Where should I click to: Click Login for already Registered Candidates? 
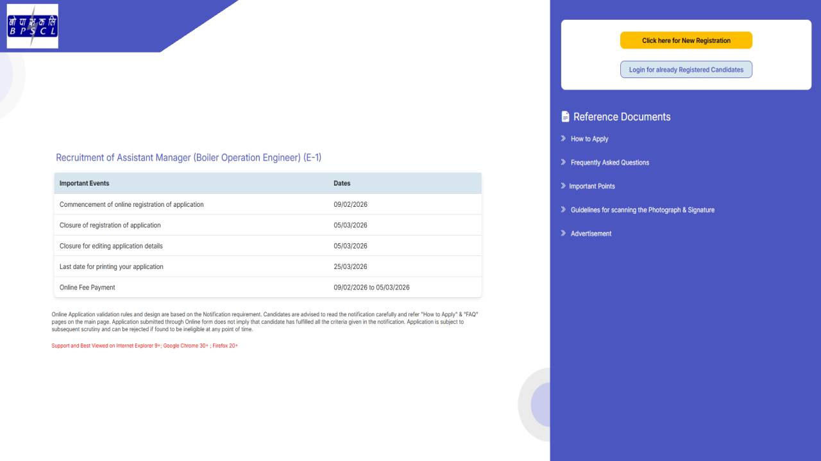pyautogui.click(x=686, y=69)
